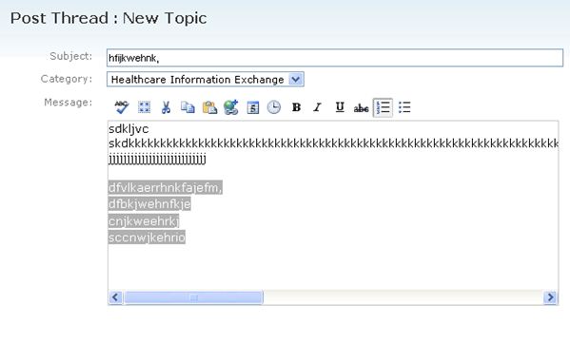Apply a bulleted list to the selection
This screenshot has height=345, width=570.
(404, 107)
